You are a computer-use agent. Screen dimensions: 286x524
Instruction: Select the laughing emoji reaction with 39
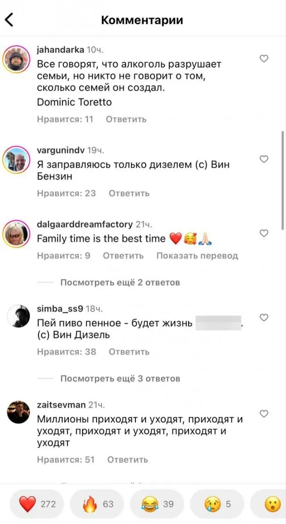point(157,504)
